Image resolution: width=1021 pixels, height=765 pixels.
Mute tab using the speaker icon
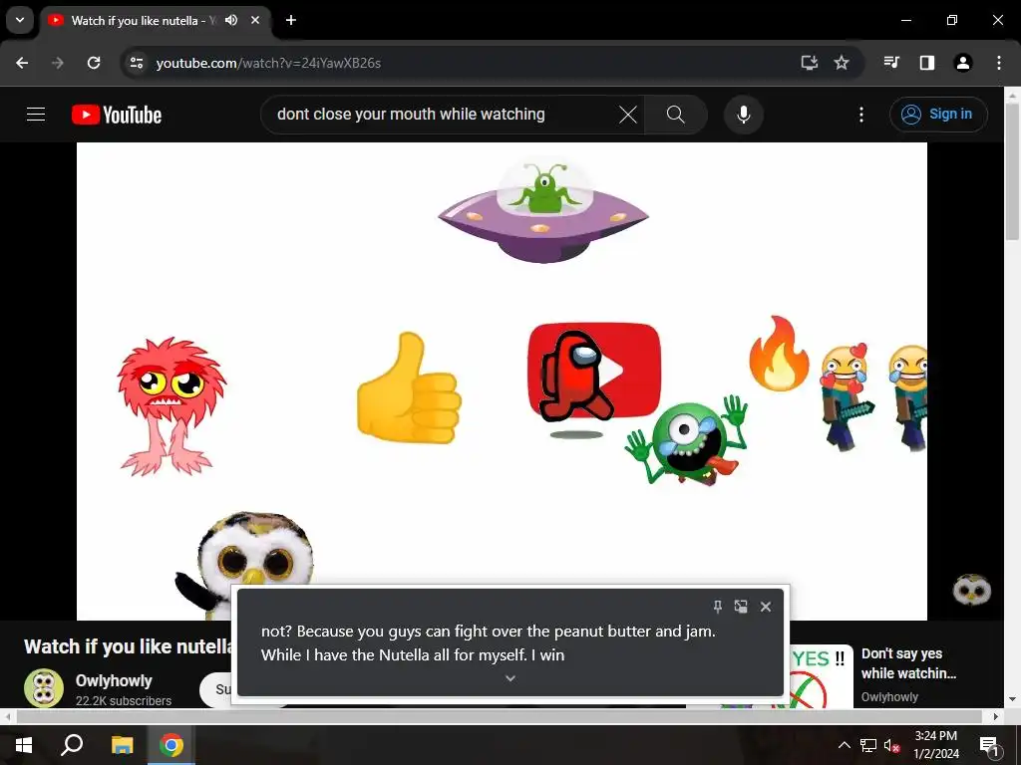231,20
